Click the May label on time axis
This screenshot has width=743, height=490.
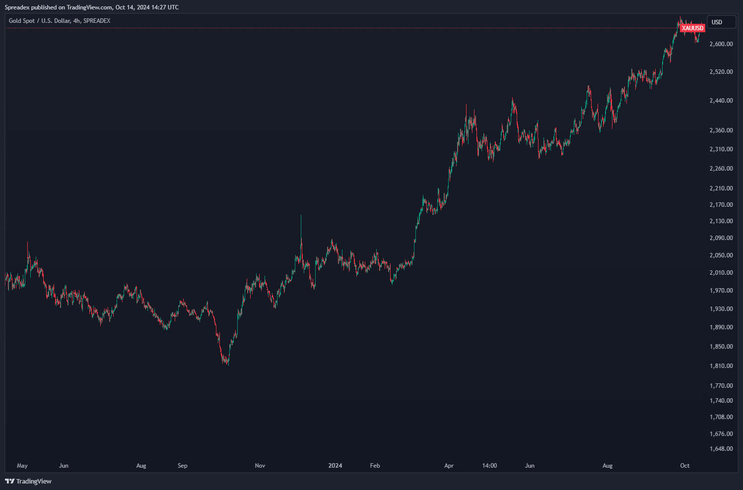pyautogui.click(x=22, y=466)
